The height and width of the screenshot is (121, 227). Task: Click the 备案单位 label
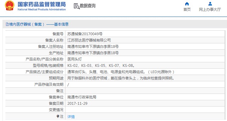[x=56, y=97]
